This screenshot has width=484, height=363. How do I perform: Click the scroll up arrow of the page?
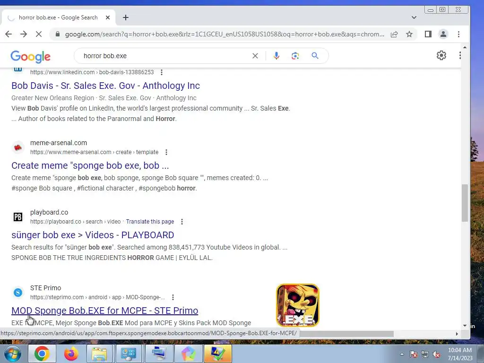(x=465, y=48)
